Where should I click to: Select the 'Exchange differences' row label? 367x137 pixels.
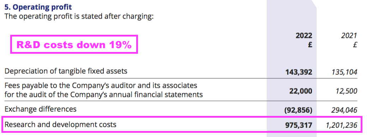tap(40, 109)
